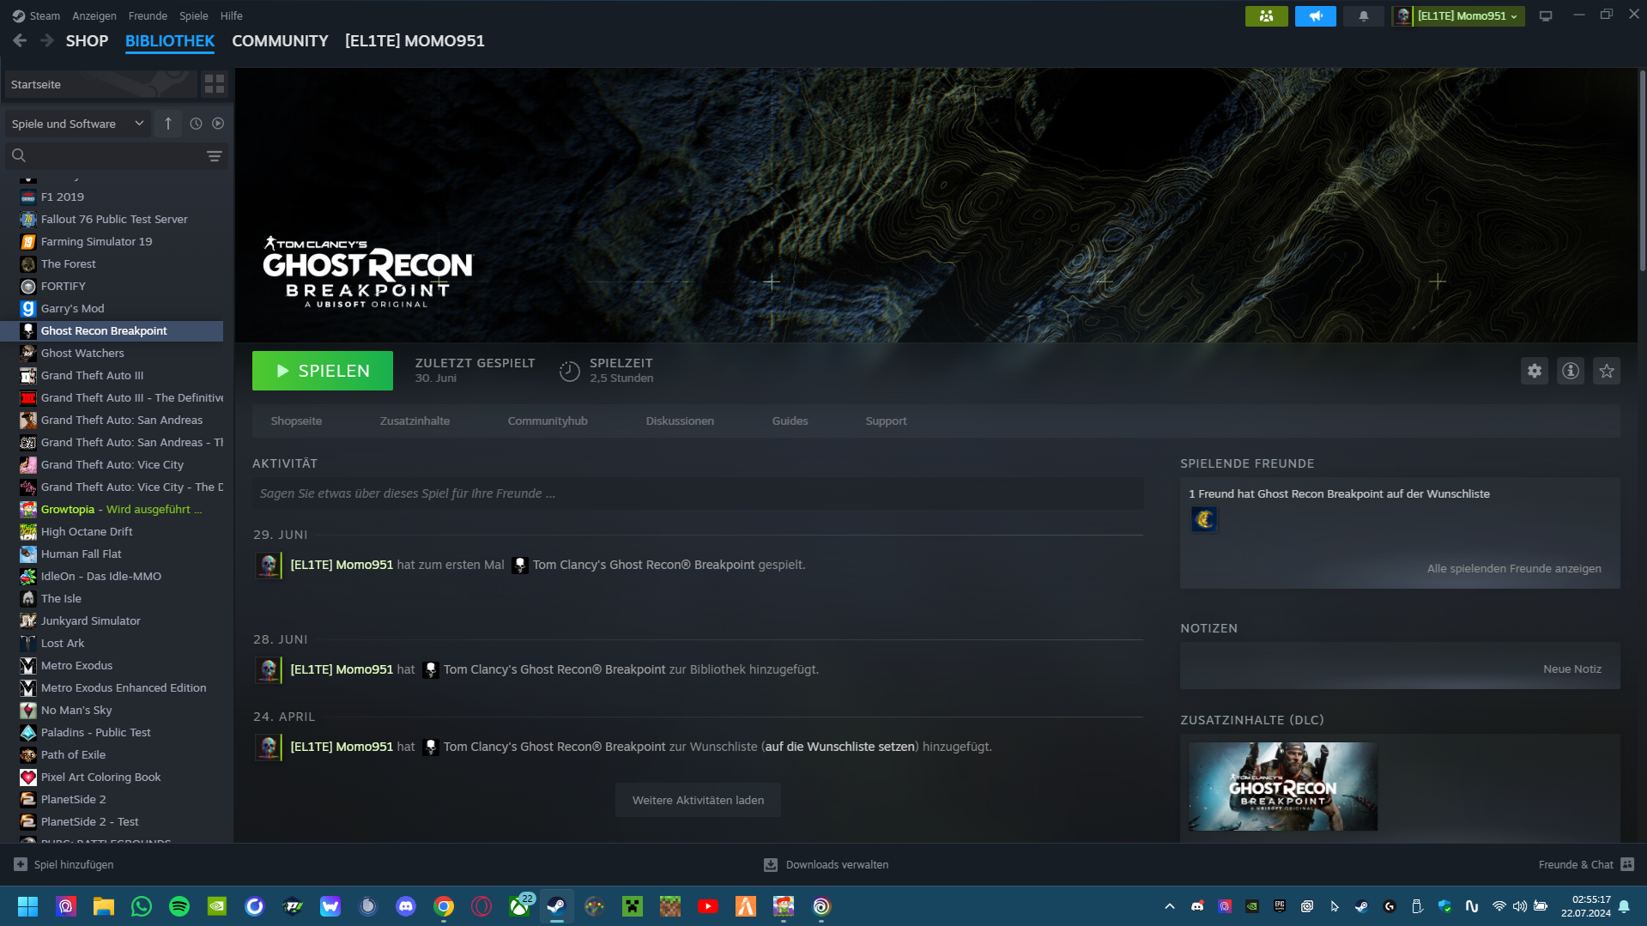Open Freunde & Chat panel
The image size is (1647, 926).
click(x=1585, y=864)
